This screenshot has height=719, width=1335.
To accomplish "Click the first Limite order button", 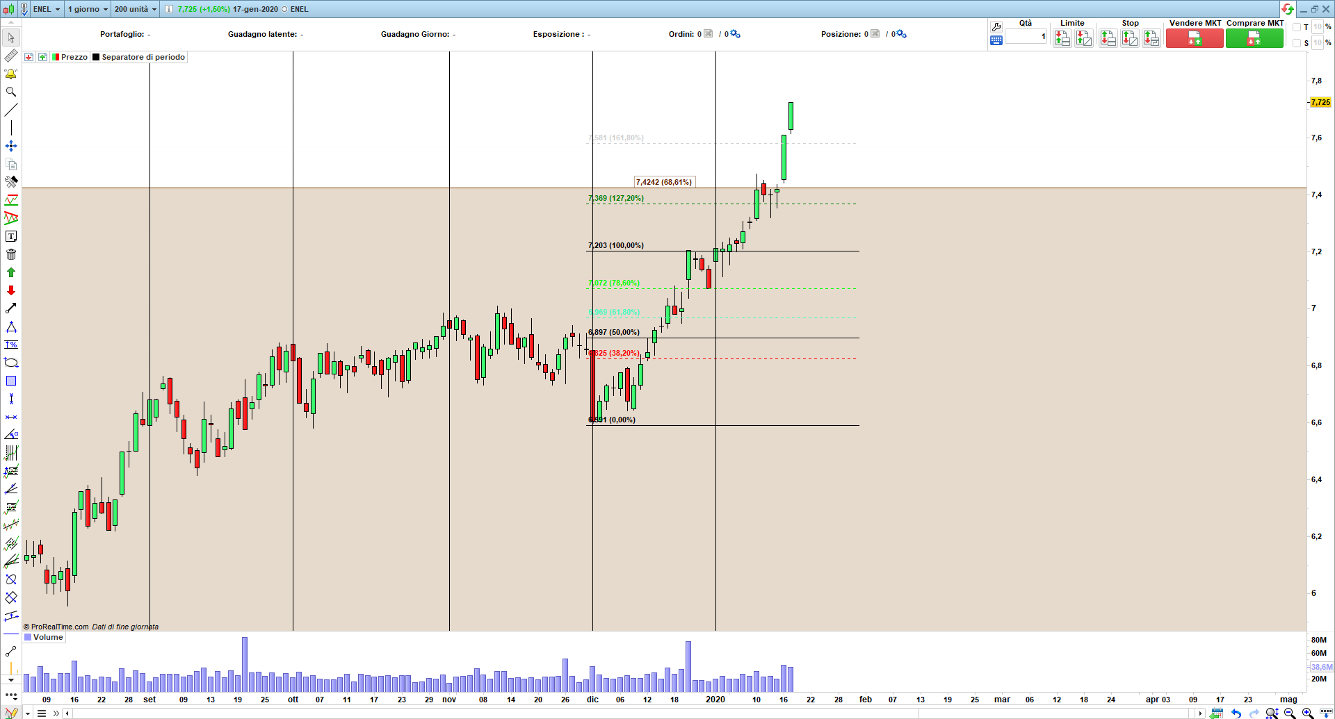I will [1062, 38].
